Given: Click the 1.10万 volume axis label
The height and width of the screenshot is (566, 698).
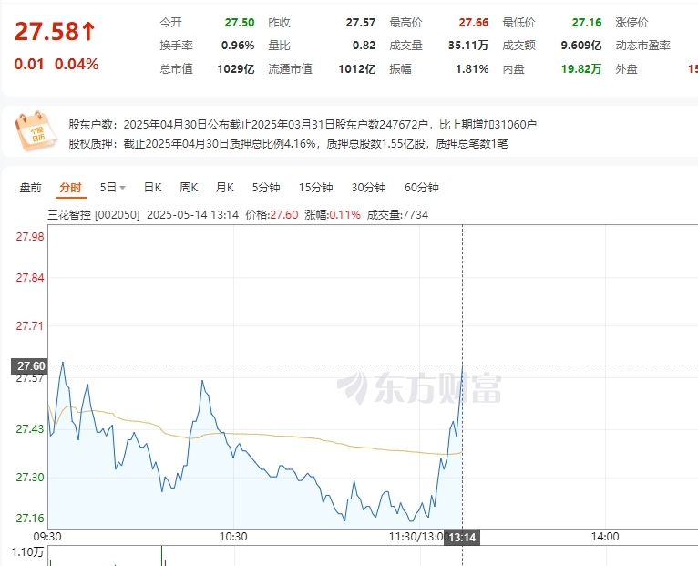Looking at the screenshot, I should click(x=27, y=552).
